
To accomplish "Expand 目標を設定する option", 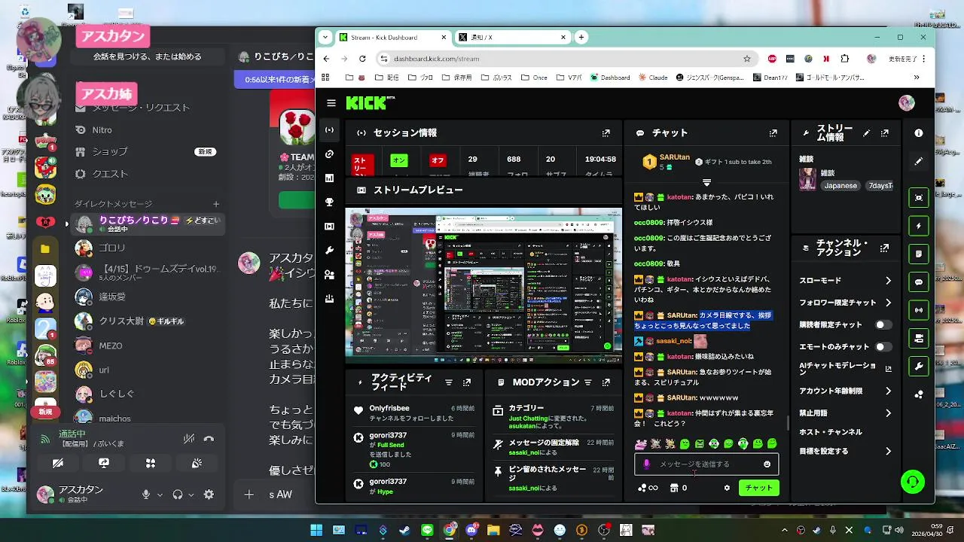I will click(888, 452).
